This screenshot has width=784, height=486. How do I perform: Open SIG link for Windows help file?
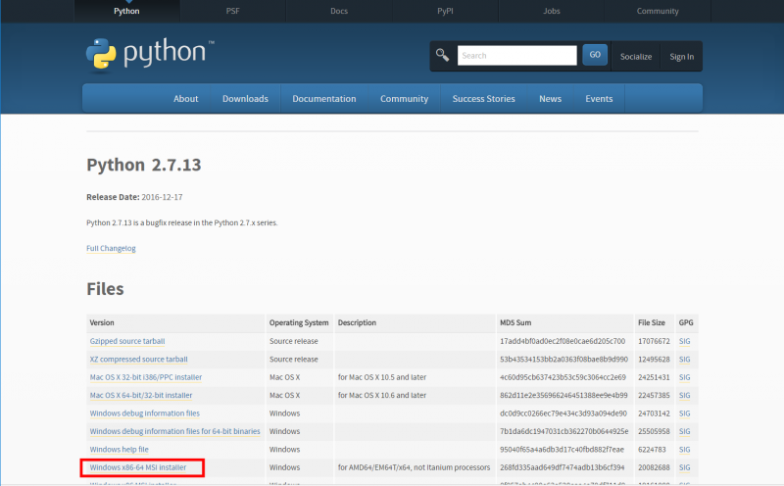[685, 450]
